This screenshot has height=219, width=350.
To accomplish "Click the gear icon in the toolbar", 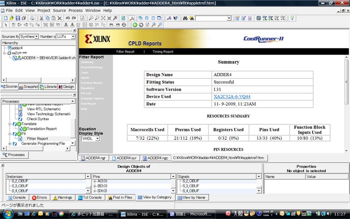I will (259, 18).
